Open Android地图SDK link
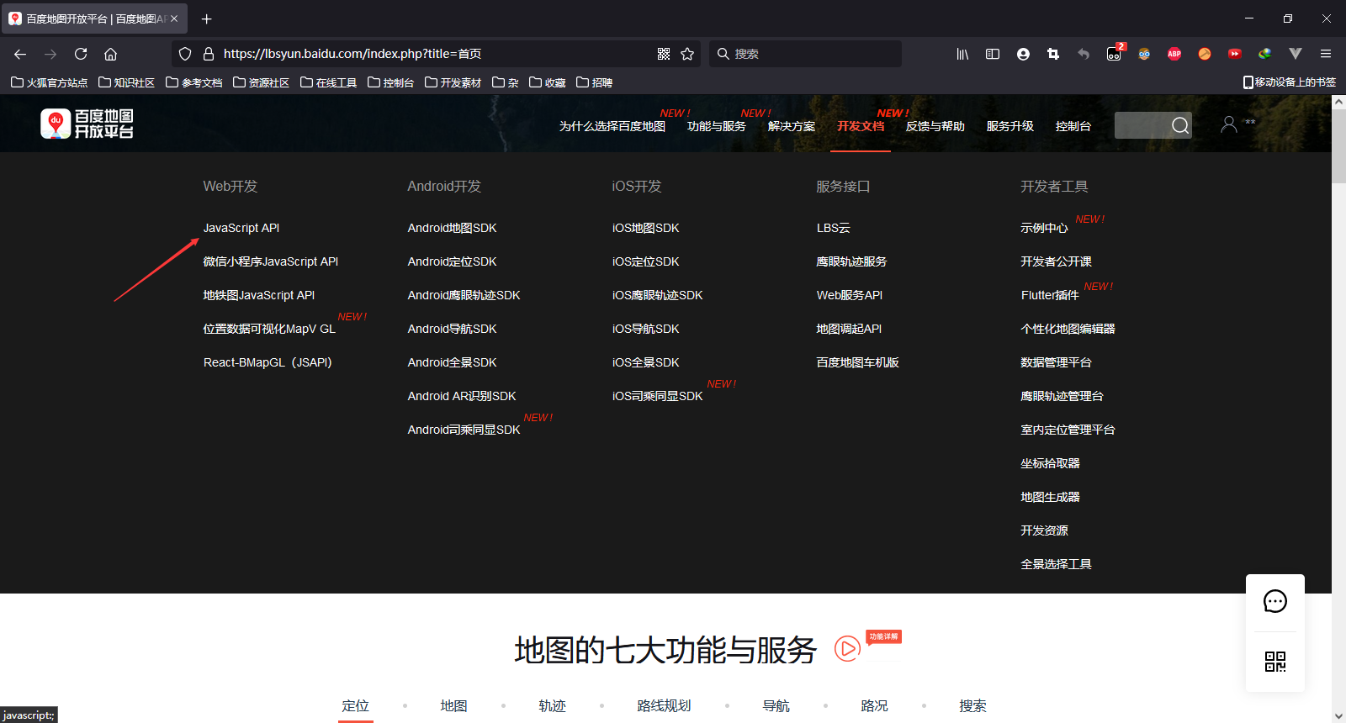This screenshot has height=723, width=1346. pos(453,228)
